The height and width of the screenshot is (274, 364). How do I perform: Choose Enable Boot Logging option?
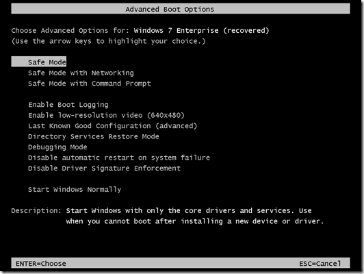[68, 105]
